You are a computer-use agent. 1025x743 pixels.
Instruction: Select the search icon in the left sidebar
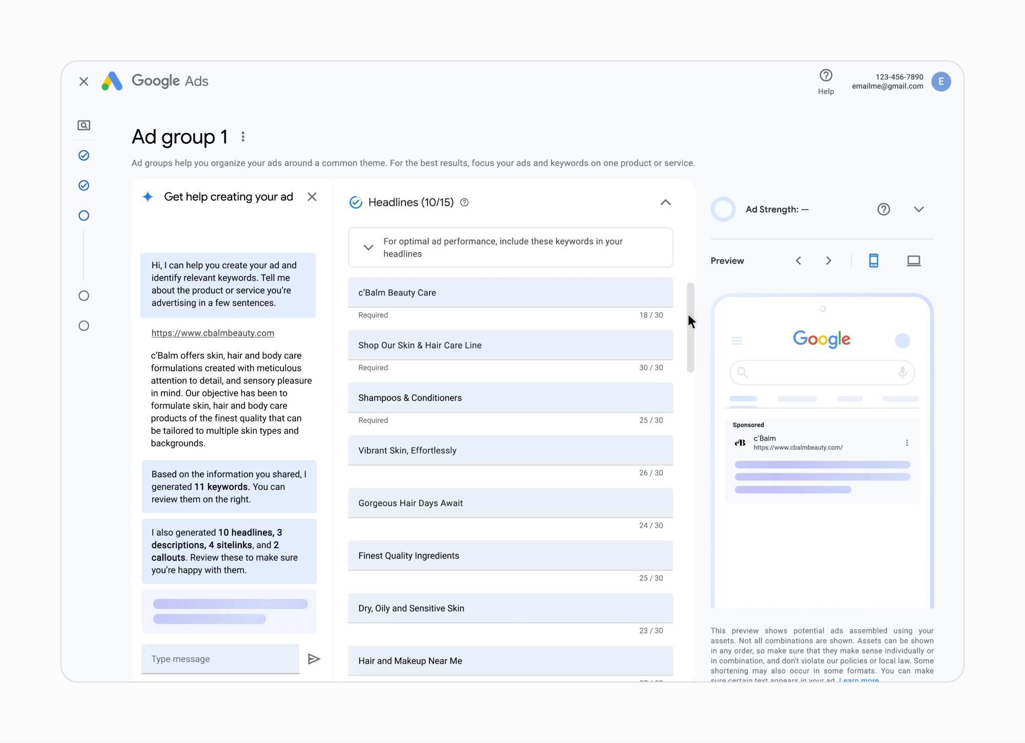click(84, 124)
